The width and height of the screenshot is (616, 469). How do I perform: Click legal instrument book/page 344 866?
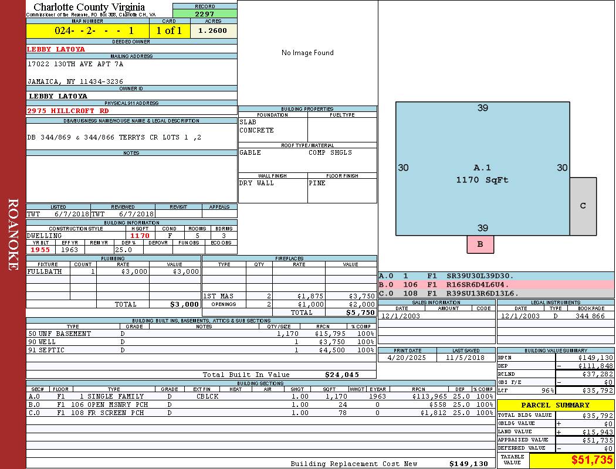590,316
